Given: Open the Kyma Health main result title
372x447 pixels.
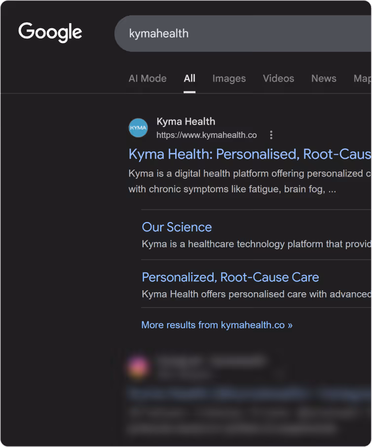Looking at the screenshot, I should (249, 154).
